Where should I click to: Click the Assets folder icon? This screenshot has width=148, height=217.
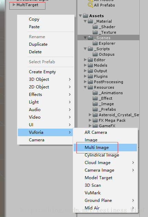click(x=85, y=15)
